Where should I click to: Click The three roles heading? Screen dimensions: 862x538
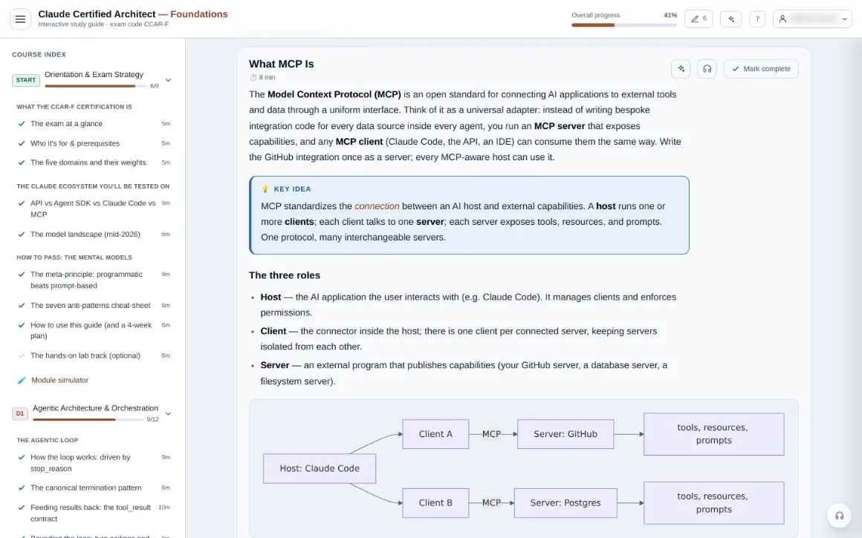(x=284, y=275)
